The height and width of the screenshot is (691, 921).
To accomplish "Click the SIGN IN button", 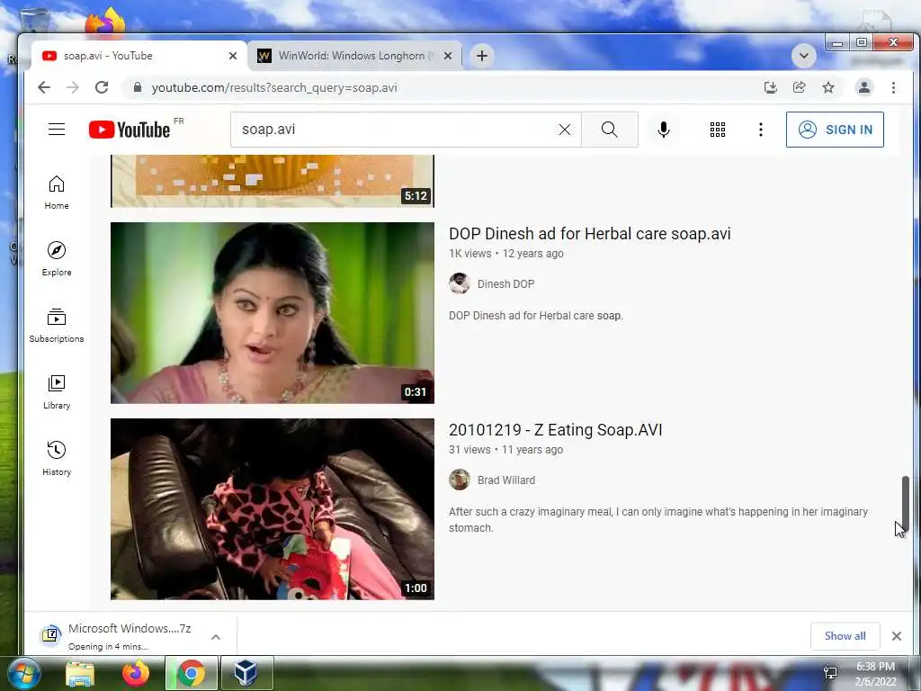I will click(x=835, y=130).
